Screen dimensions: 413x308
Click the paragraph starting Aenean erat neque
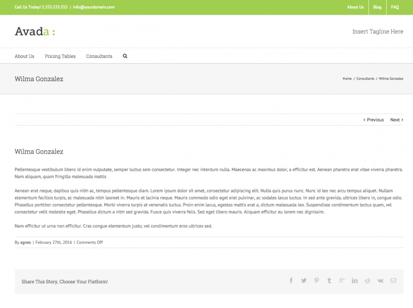(209, 201)
